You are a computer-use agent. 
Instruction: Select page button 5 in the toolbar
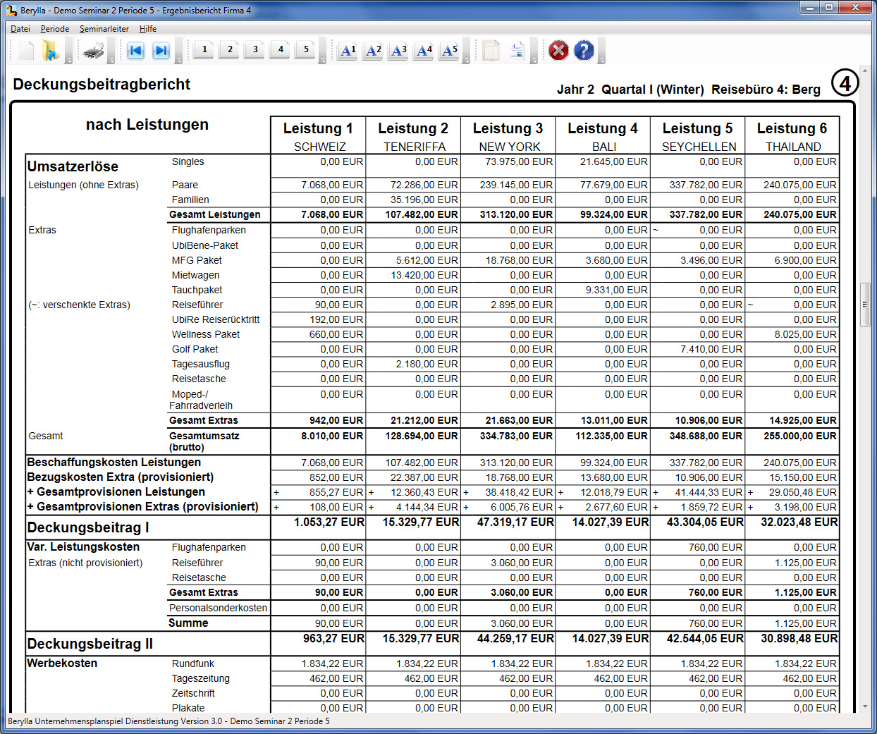[305, 49]
